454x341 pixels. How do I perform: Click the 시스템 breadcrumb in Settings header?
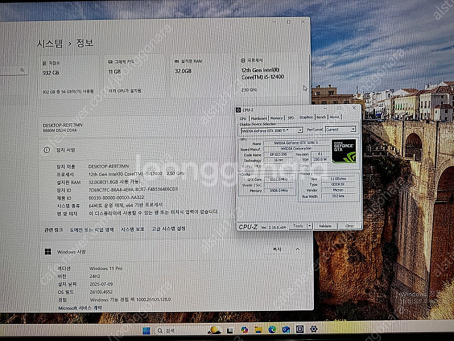49,44
